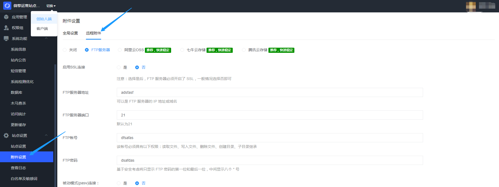Select the 七牛云存储 radio option
Viewport: 499px width, 187px height.
pyautogui.click(x=182, y=50)
